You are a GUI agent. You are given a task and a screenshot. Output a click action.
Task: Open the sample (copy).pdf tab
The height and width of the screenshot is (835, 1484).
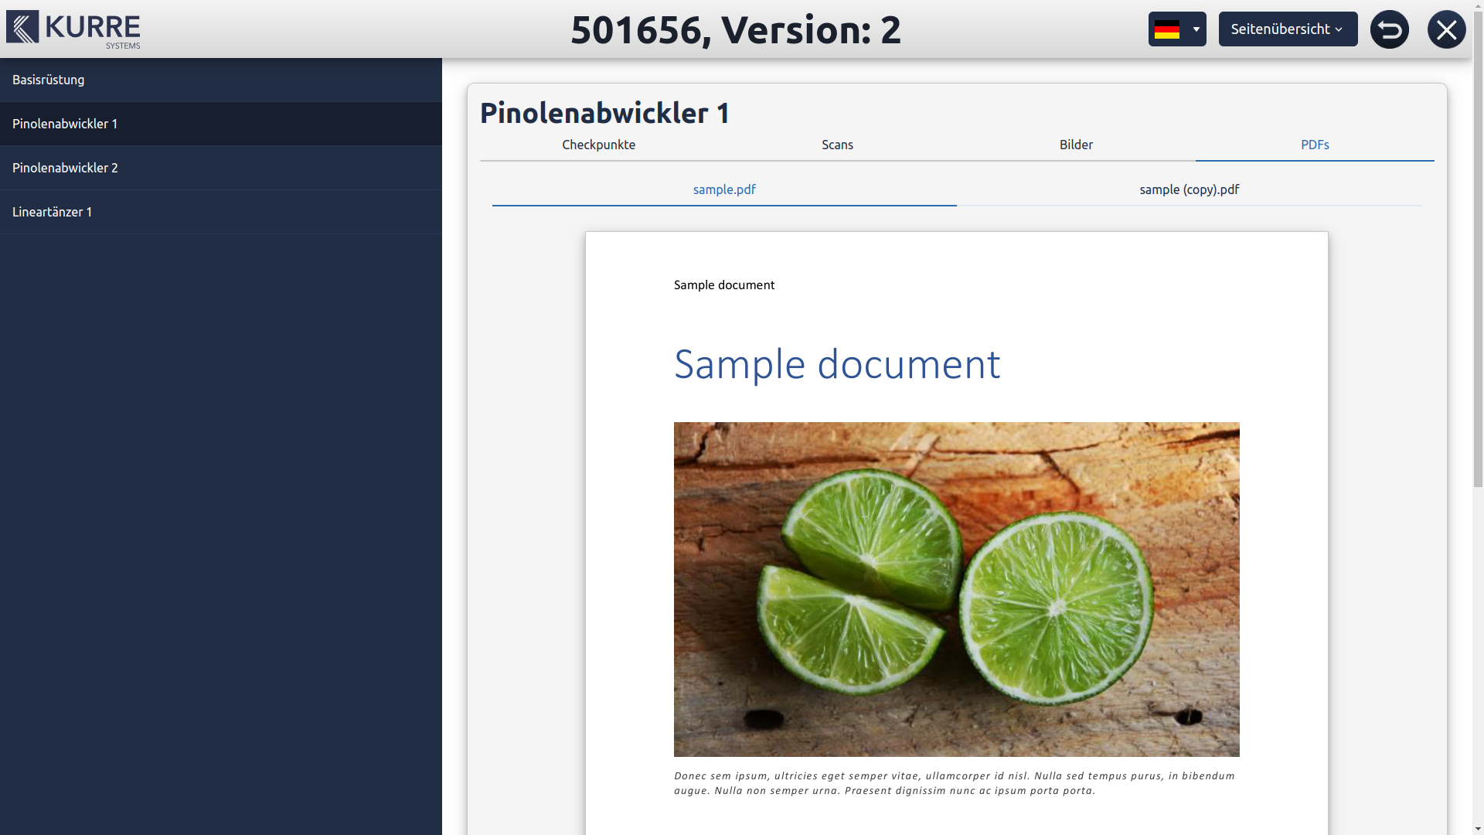pos(1189,189)
